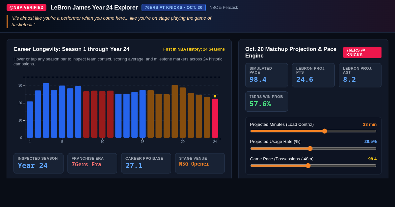Click the 76ers Win Prob 57.6% card
The width and height of the screenshot is (395, 207).
pyautogui.click(x=267, y=102)
